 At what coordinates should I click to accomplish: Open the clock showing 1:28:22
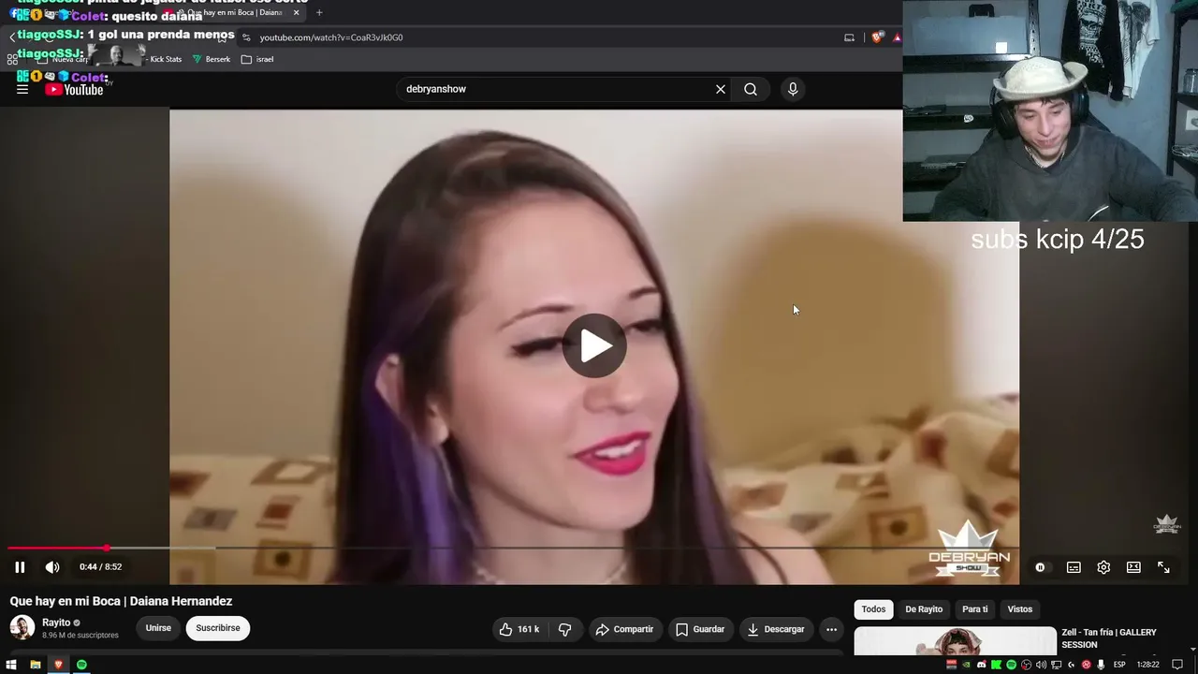coord(1148,665)
